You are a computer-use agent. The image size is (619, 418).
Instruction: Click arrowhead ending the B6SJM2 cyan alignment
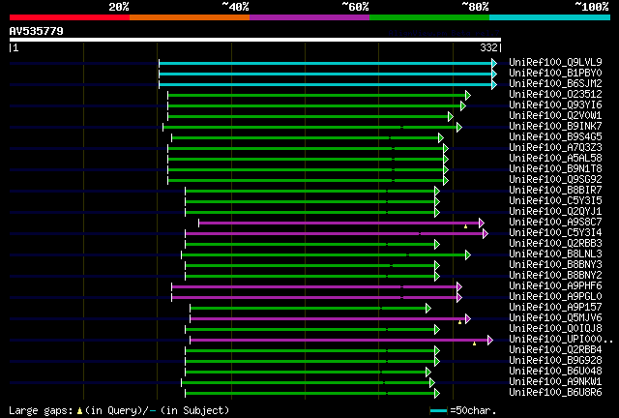click(494, 84)
